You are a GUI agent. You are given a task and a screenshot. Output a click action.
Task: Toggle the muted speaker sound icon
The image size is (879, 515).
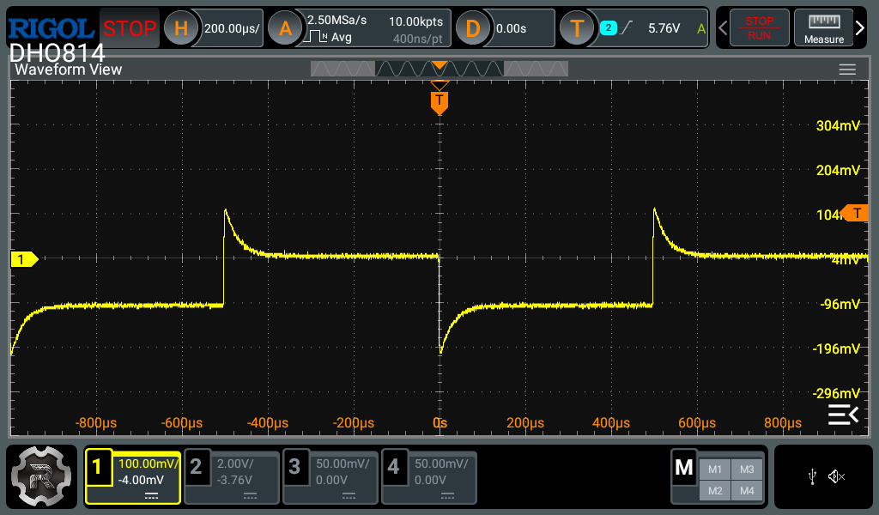click(x=836, y=477)
